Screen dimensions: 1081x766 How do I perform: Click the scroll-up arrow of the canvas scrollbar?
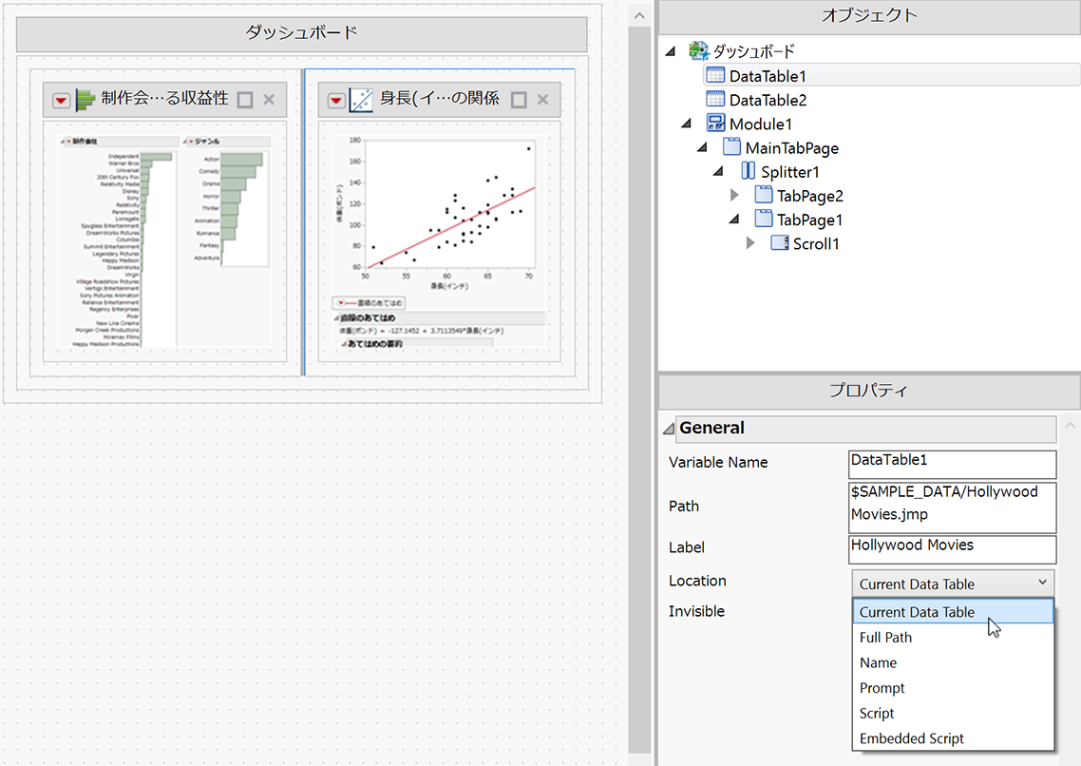(x=640, y=16)
